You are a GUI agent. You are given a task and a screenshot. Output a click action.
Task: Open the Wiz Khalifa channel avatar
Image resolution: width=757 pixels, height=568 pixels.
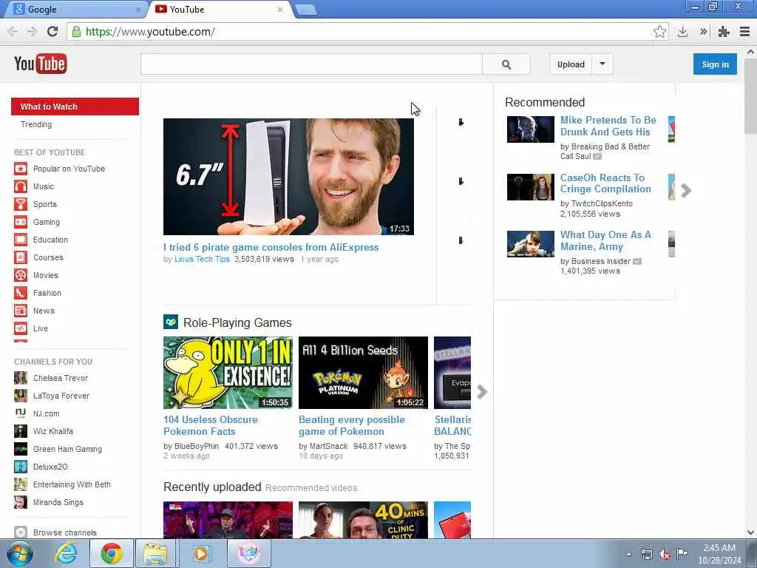[x=20, y=431]
